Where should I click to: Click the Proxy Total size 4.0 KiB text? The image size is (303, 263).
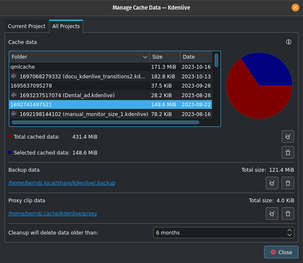272,200
